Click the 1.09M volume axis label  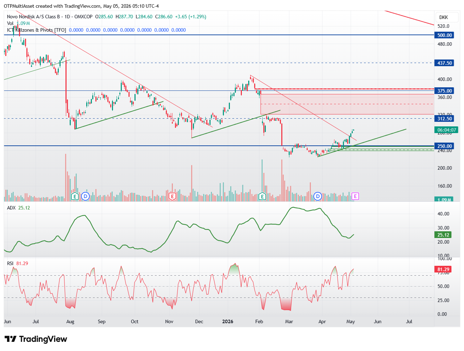coord(444,200)
